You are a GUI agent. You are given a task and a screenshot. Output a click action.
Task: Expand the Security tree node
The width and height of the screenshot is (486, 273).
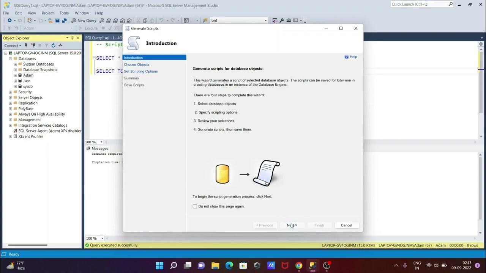point(11,92)
